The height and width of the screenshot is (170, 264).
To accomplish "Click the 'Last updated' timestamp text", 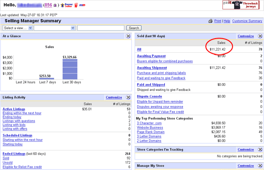I will [x=29, y=15].
